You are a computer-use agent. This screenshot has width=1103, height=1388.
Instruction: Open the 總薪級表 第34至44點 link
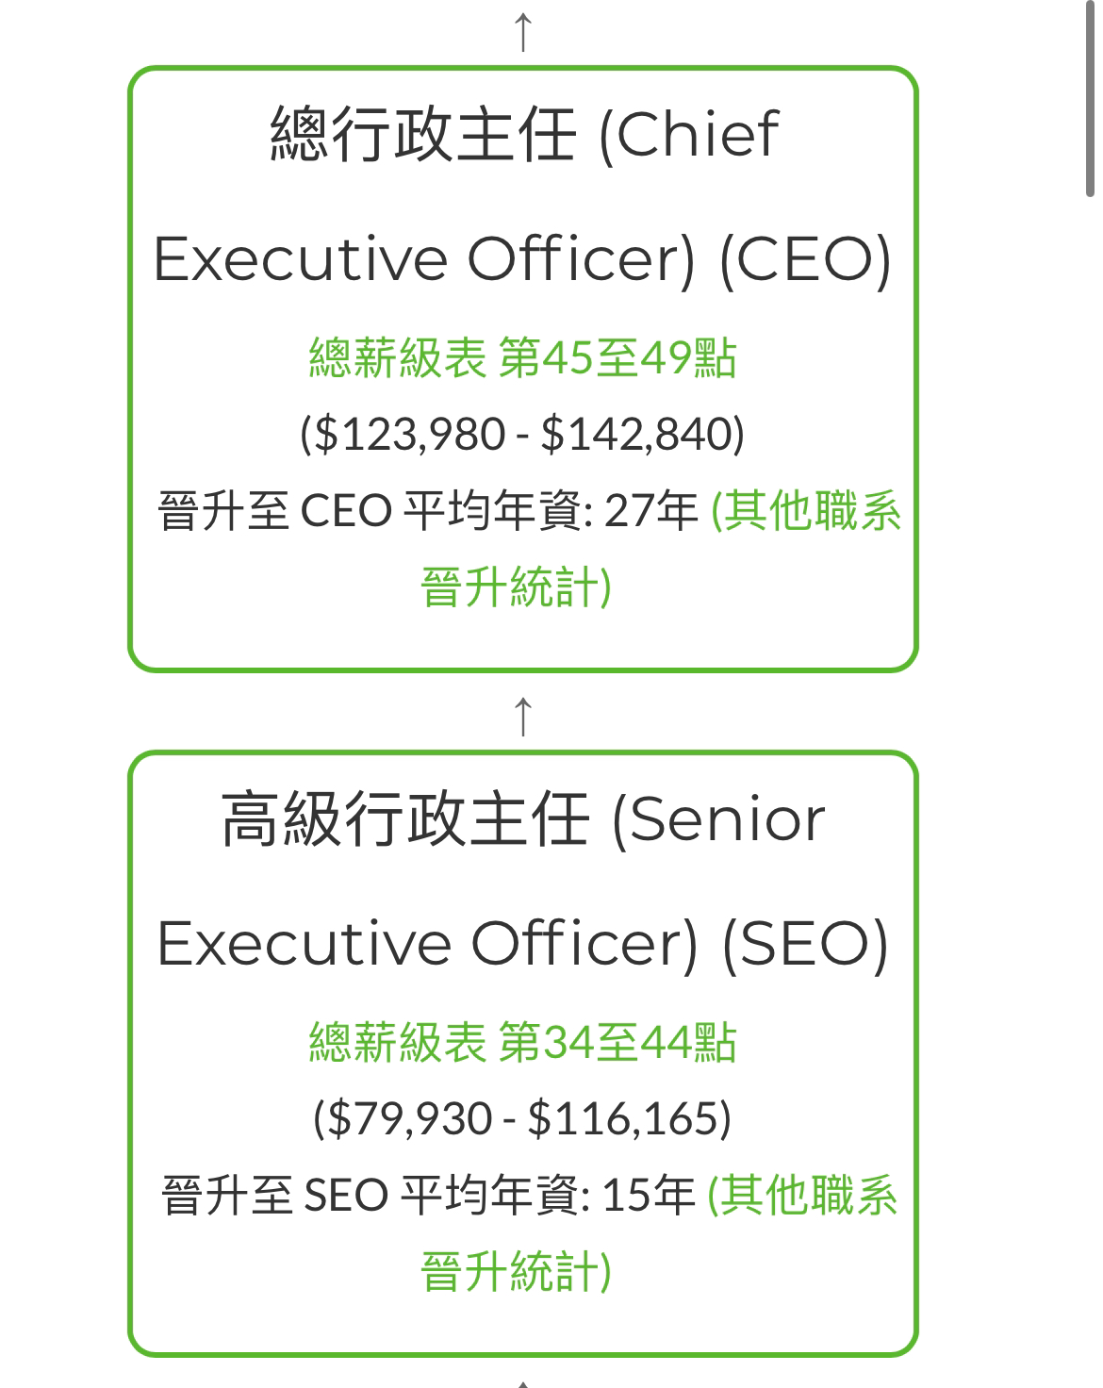[523, 1043]
